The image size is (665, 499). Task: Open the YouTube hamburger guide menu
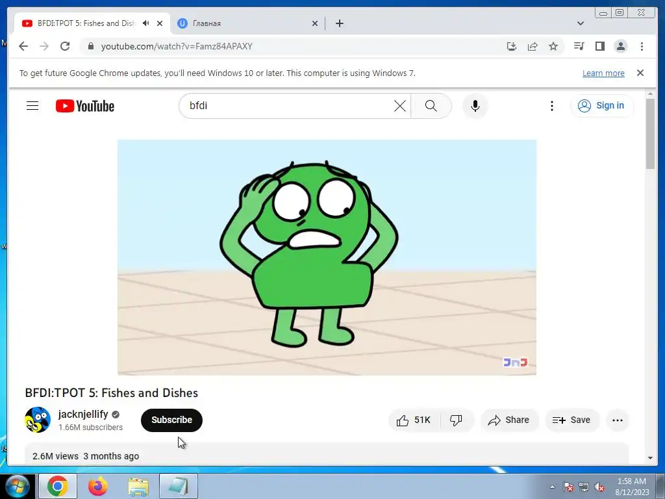32,106
